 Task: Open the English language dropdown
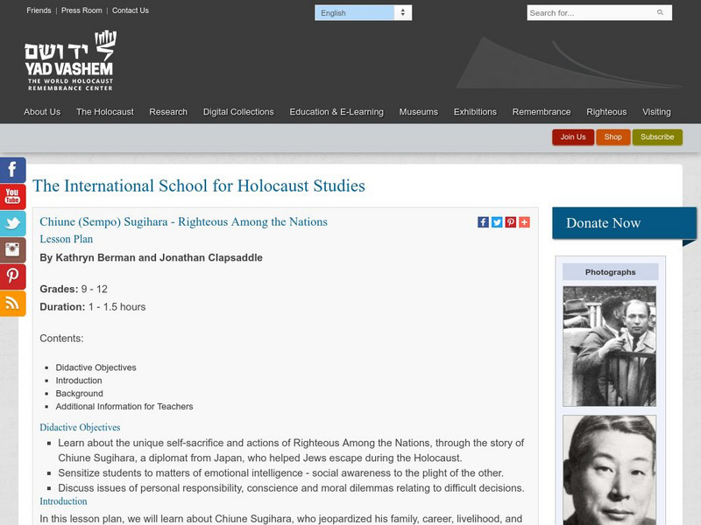[x=363, y=13]
